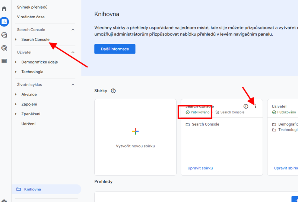Collapse the Search Console section chevron
The image size is (298, 202).
73,30
